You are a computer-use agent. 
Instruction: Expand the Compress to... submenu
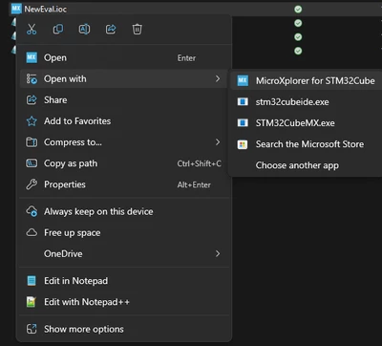click(x=123, y=142)
